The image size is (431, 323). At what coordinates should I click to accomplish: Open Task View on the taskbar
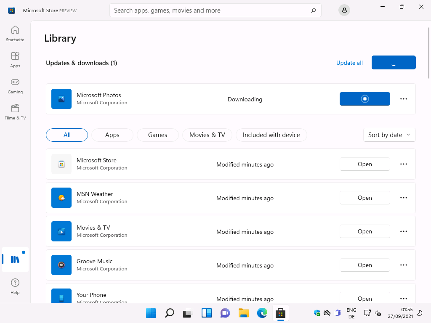(188, 313)
